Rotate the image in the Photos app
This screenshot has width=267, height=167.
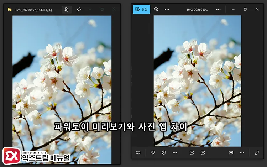pos(156,9)
